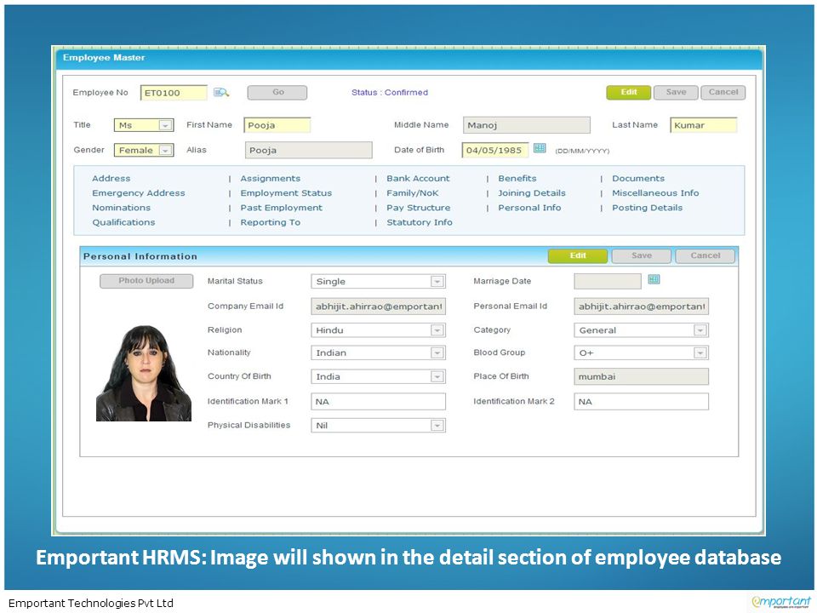This screenshot has height=613, width=817.
Task: Open the Marriage Date calendar picker
Action: click(654, 279)
